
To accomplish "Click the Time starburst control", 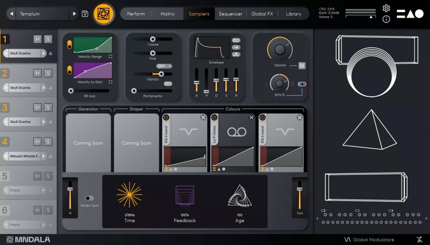I will [130, 195].
